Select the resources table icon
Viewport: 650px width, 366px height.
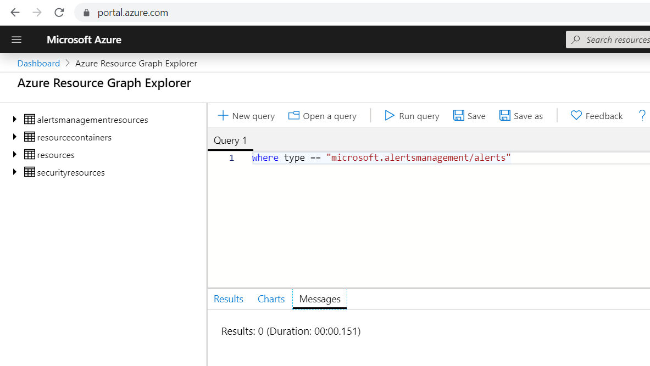click(29, 155)
